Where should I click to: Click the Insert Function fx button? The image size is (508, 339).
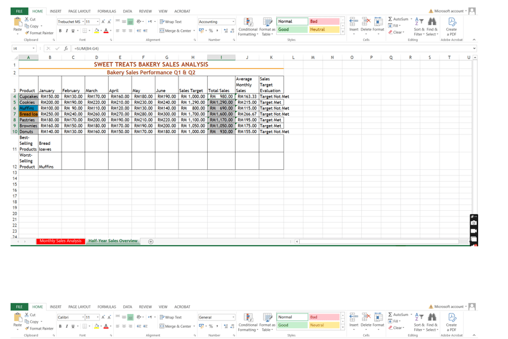pyautogui.click(x=66, y=49)
